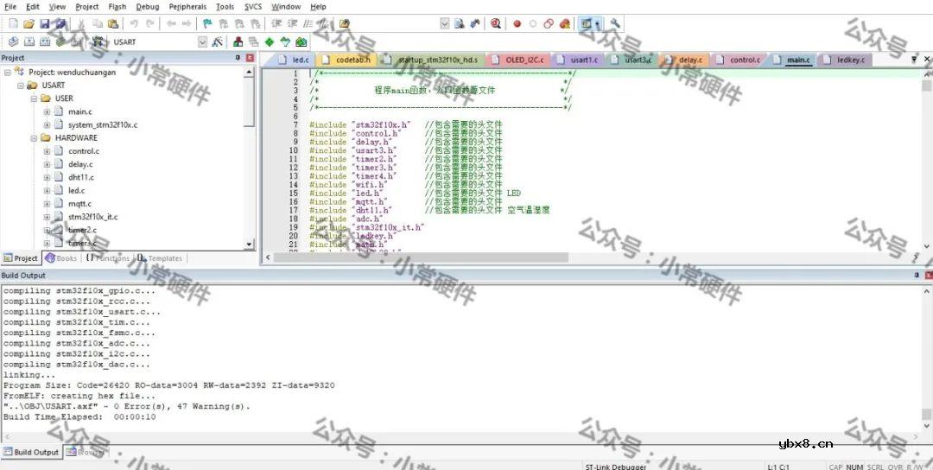Switch to the OLED_I2C.c editor tab
The width and height of the screenshot is (933, 470).
tap(517, 60)
